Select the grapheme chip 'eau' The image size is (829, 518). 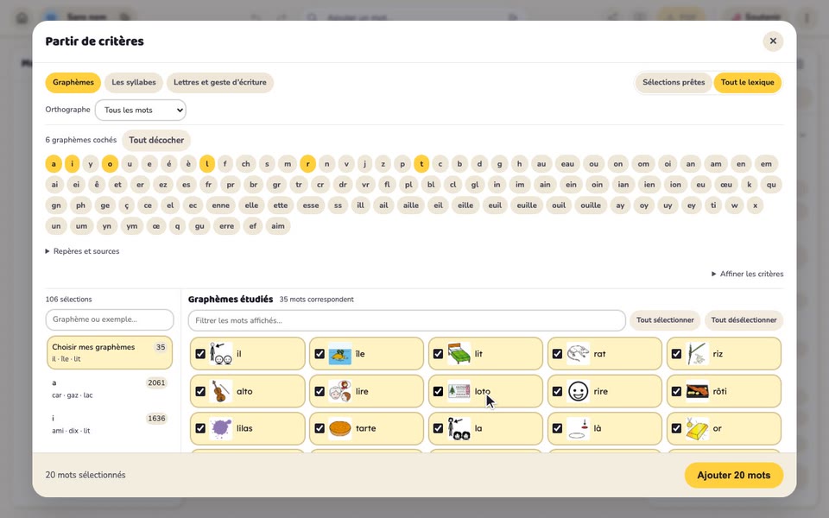[x=568, y=164]
